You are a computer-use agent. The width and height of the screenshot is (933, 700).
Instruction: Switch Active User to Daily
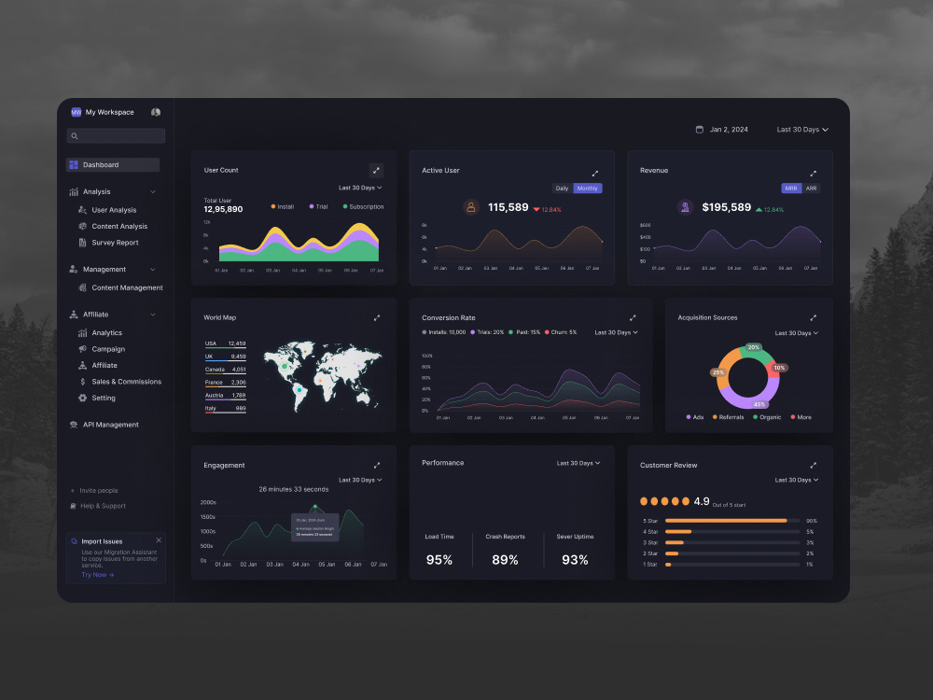(563, 189)
